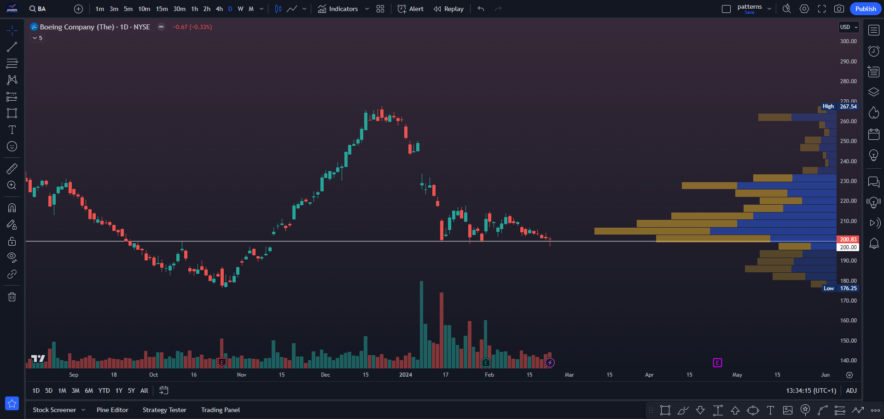Open the Stock Screener tab

(54, 410)
